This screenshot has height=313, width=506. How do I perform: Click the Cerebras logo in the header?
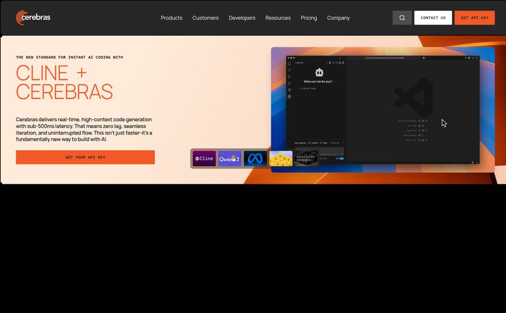coord(34,18)
